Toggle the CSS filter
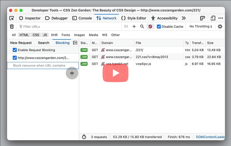The image size is (231, 146). point(36,35)
